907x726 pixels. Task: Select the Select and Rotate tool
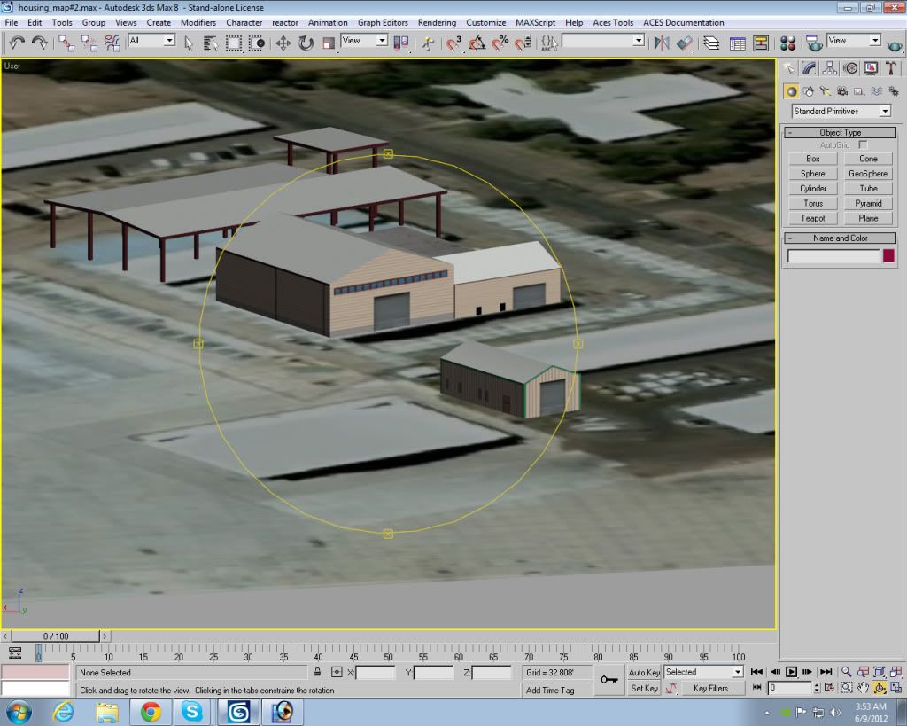point(306,42)
